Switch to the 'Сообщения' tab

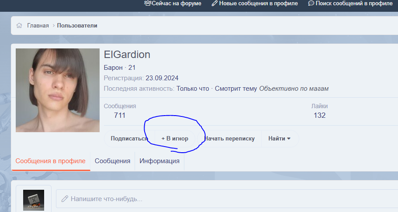pyautogui.click(x=112, y=161)
